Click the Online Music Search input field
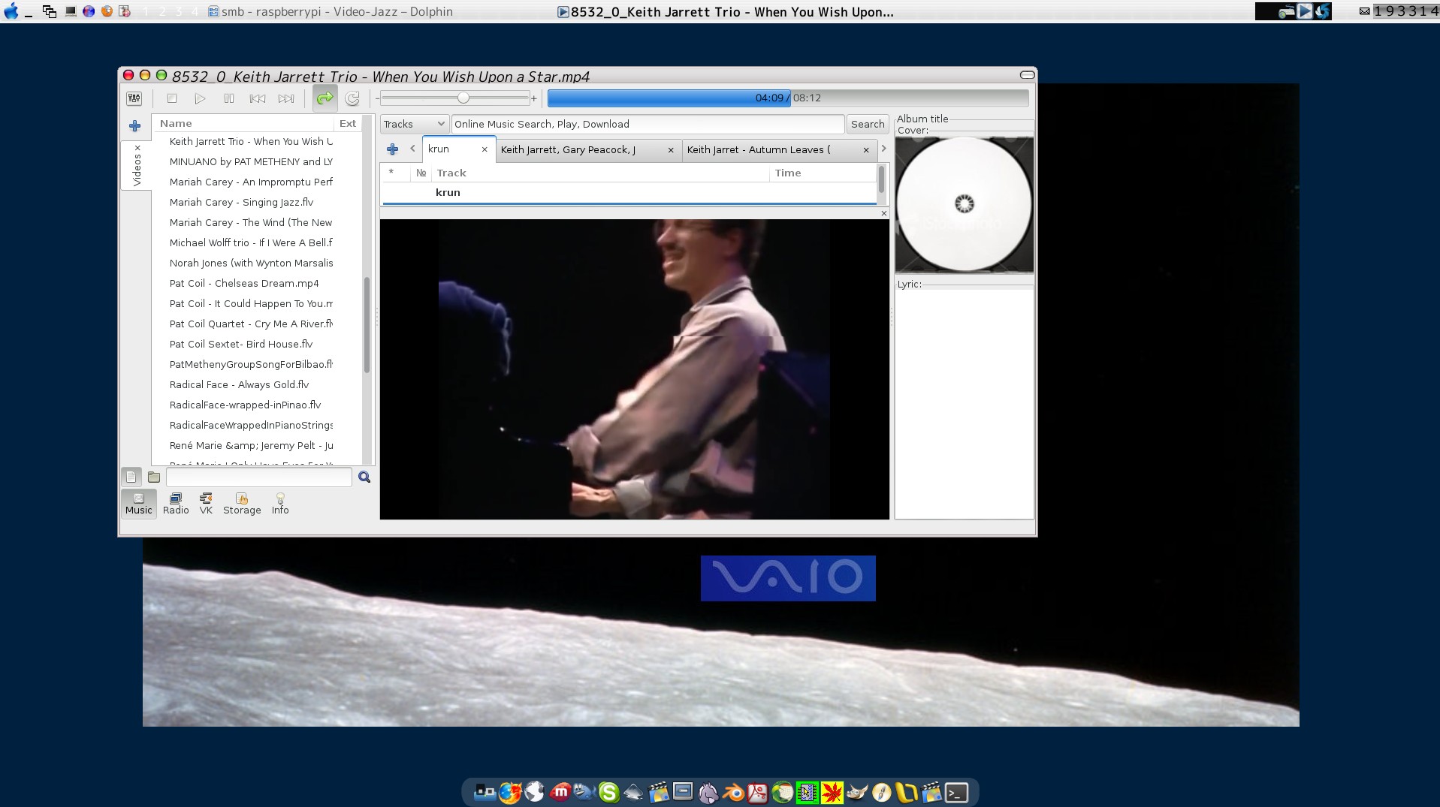 coord(648,125)
